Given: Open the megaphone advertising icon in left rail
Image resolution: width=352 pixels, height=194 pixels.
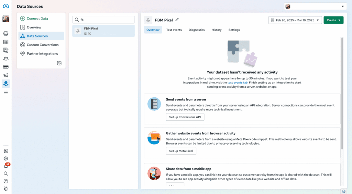Looking at the screenshot, I should (6, 75).
